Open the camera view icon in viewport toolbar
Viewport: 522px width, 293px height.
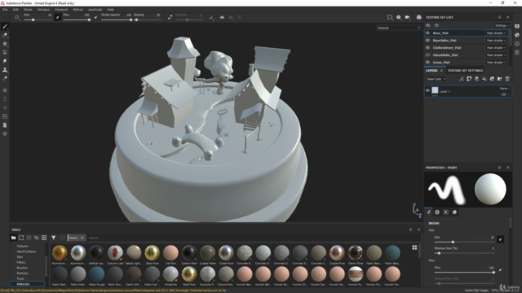click(x=407, y=17)
